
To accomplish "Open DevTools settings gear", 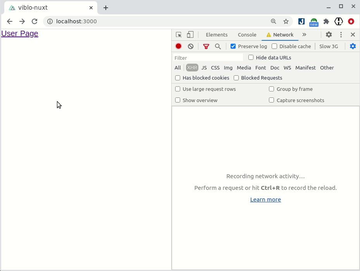I will coord(329,35).
